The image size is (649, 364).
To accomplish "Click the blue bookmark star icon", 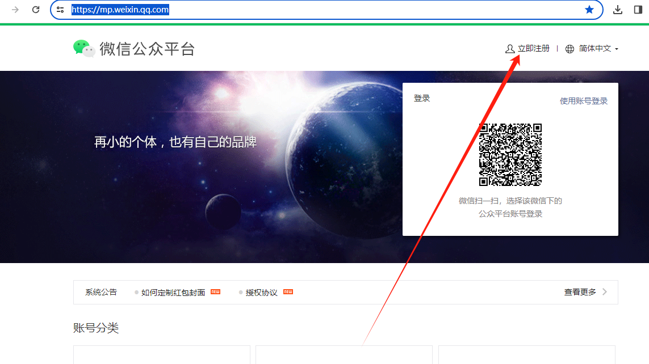I will point(589,10).
